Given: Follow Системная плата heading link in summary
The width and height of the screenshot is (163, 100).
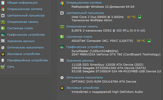Looking at the screenshot, I should [x=79, y=37].
